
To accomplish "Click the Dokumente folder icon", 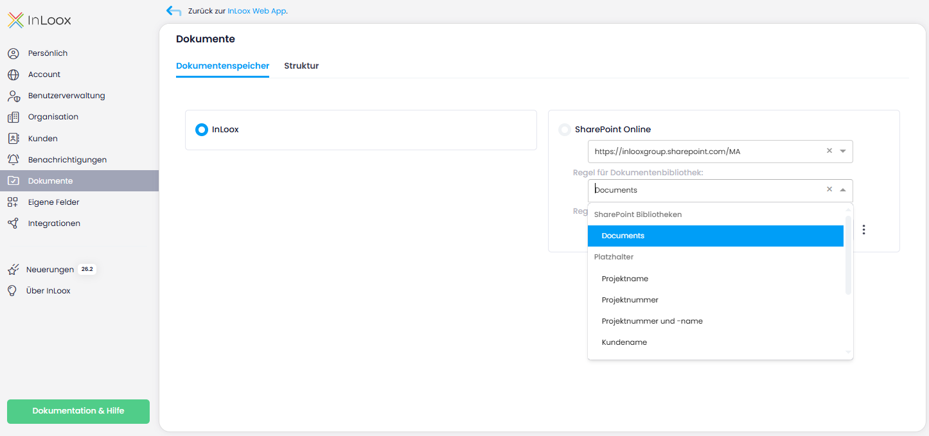I will point(13,181).
